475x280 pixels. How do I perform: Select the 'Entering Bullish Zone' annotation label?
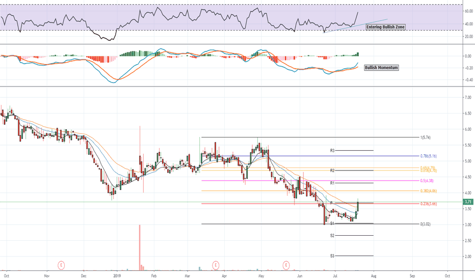[x=385, y=27]
